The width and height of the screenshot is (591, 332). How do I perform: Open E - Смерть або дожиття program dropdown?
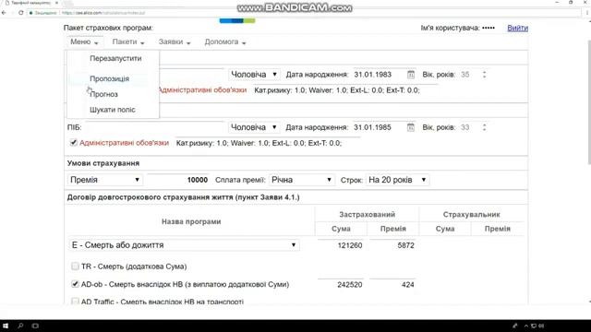[x=184, y=245]
